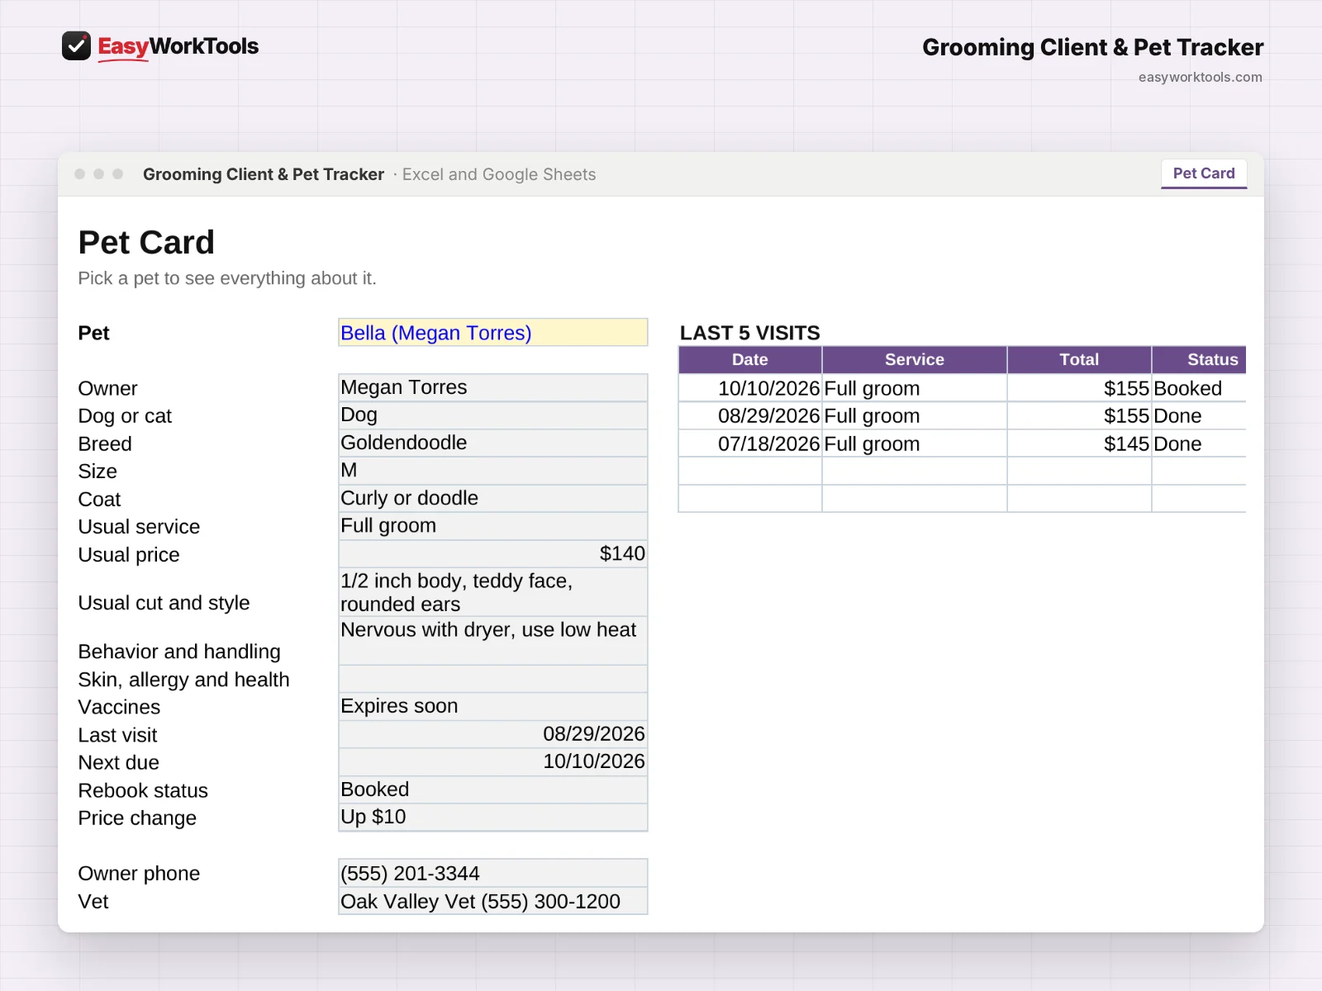
Task: Click the Goldendoodle breed value
Action: 493,443
